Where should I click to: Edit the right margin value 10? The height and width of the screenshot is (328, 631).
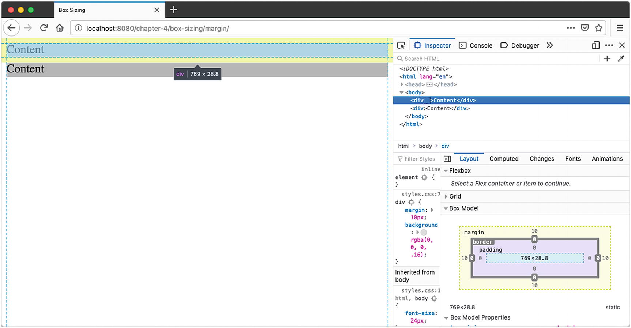(605, 258)
